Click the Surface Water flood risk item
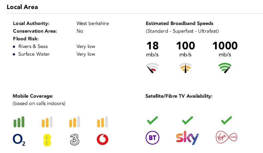 [x=34, y=54]
